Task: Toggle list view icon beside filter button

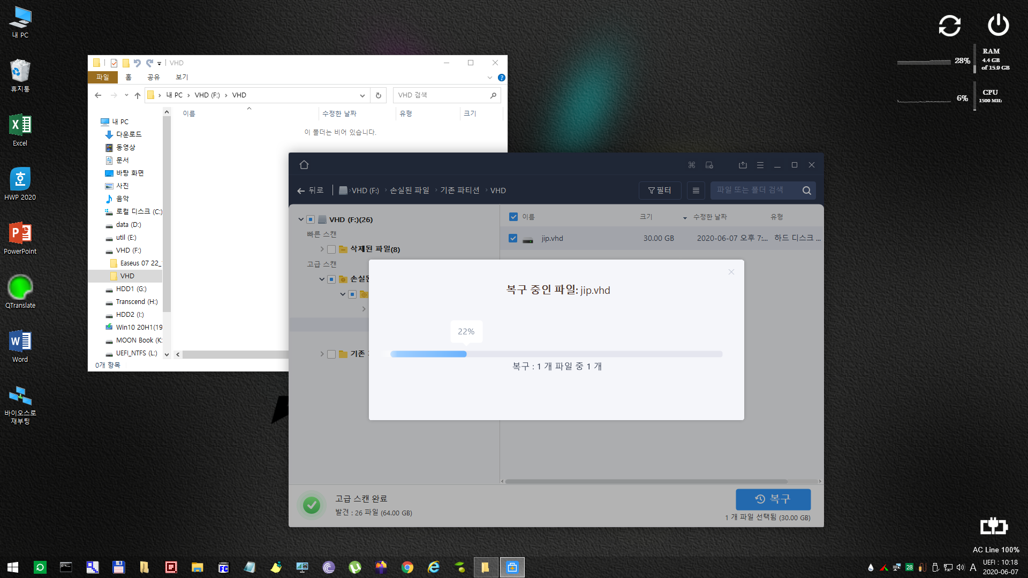Action: 696,191
